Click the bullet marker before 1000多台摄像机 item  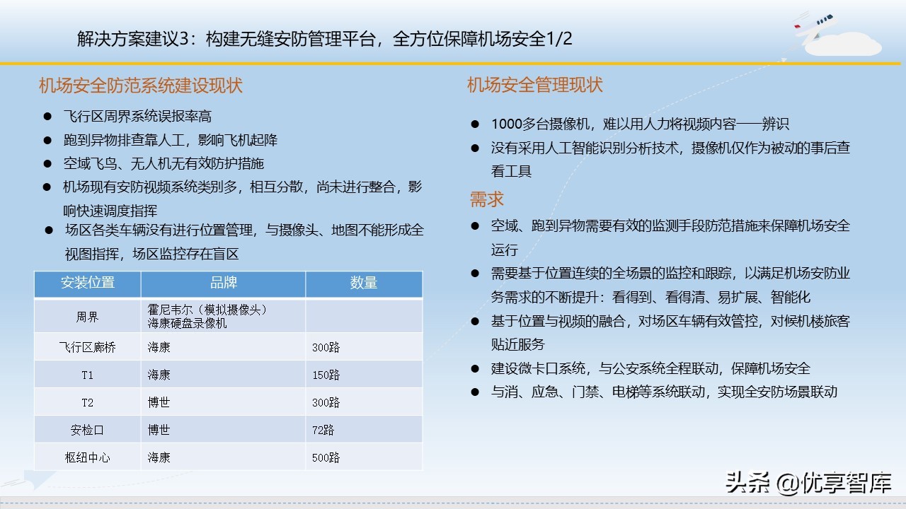click(x=475, y=123)
